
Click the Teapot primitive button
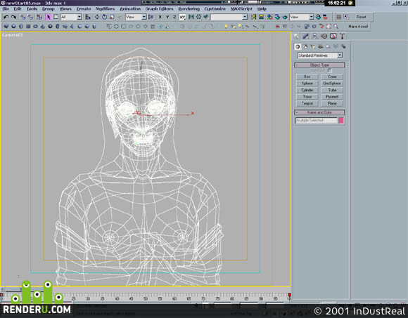307,103
